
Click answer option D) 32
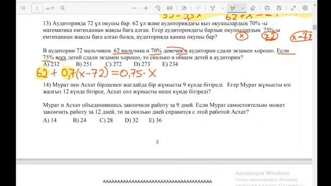(131, 120)
